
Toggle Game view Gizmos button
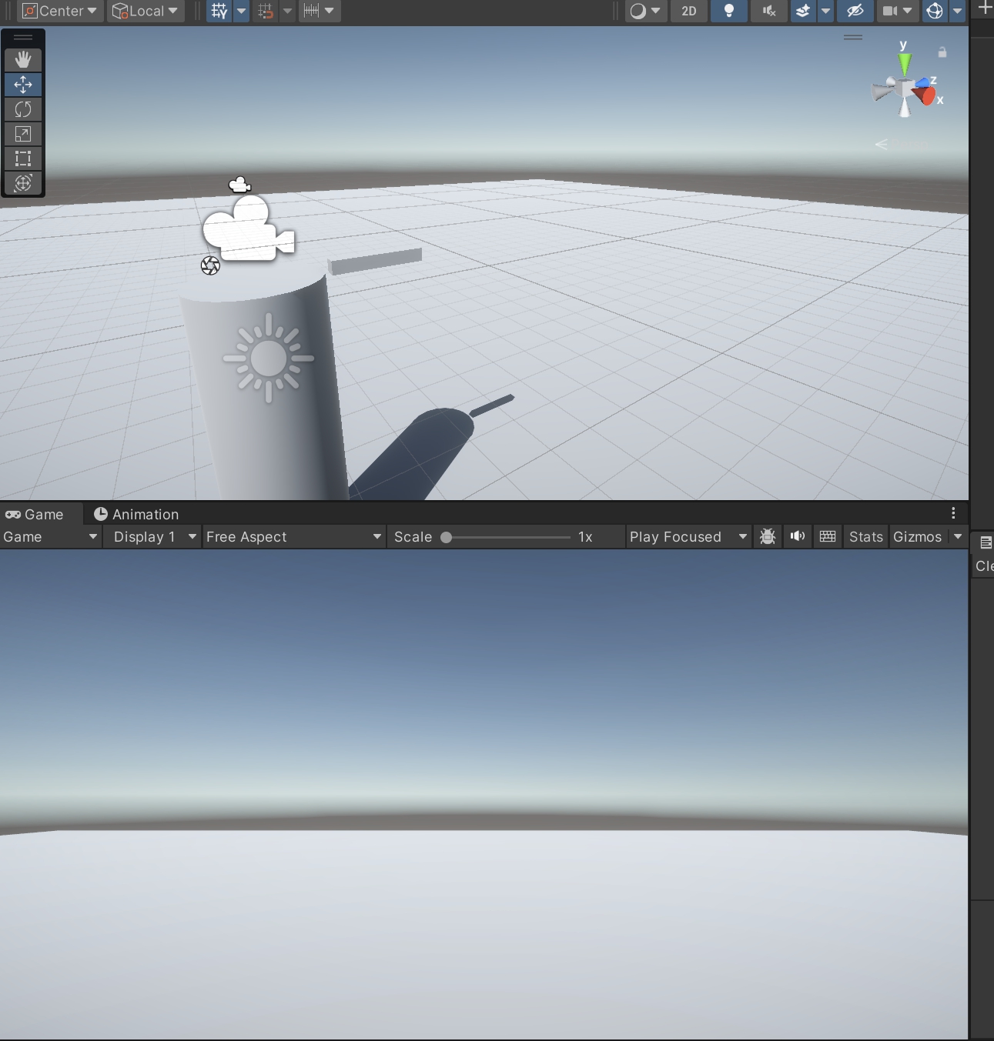[x=918, y=536]
